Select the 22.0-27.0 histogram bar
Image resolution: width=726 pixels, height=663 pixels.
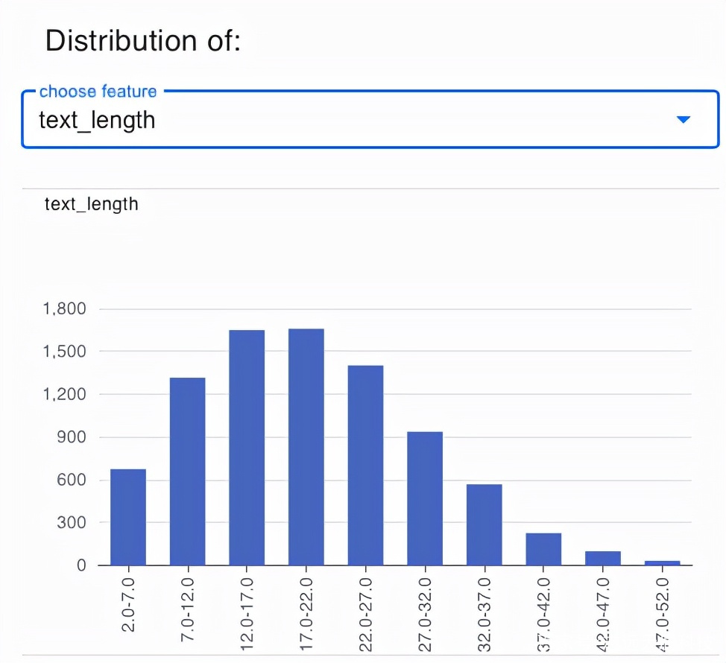[365, 466]
